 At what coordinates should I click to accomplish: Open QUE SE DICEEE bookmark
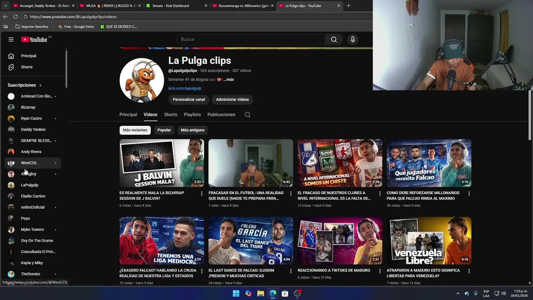click(x=119, y=27)
